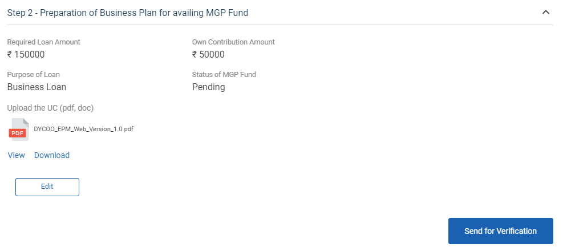
Task: Click the PDF file icon
Action: (18, 129)
